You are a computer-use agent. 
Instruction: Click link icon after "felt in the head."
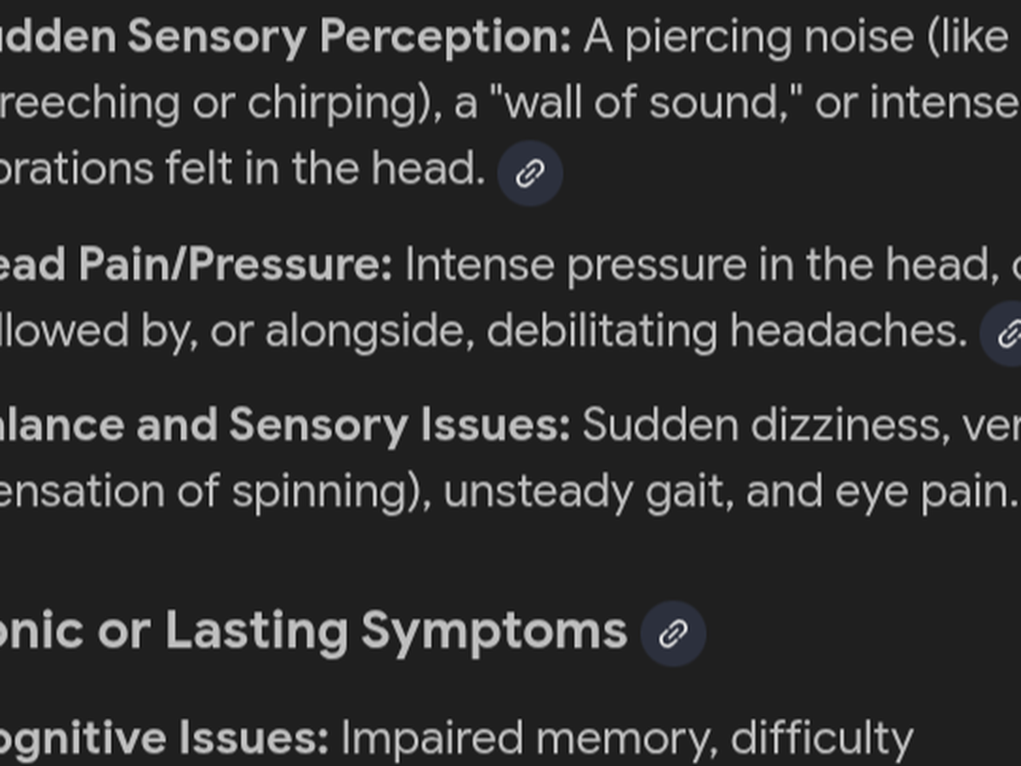click(x=529, y=174)
